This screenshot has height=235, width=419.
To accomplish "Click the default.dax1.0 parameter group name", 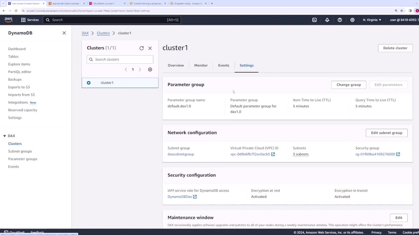I will pyautogui.click(x=179, y=106).
